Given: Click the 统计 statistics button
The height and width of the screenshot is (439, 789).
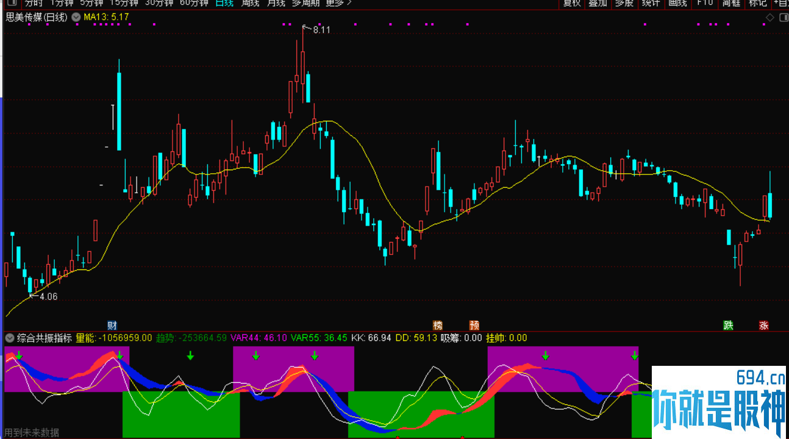Looking at the screenshot, I should coord(651,3).
